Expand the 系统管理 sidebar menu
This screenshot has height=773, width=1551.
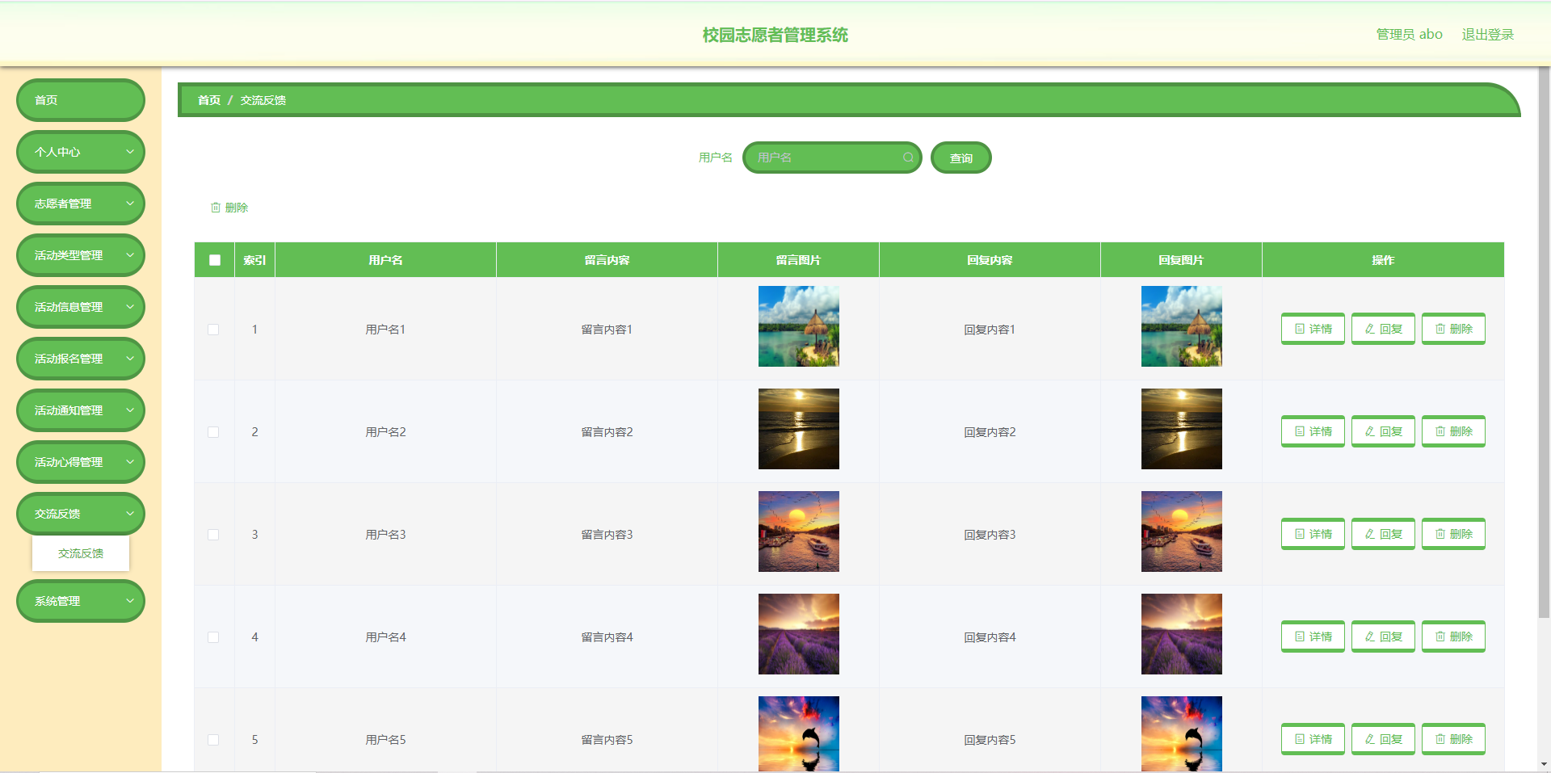(80, 601)
